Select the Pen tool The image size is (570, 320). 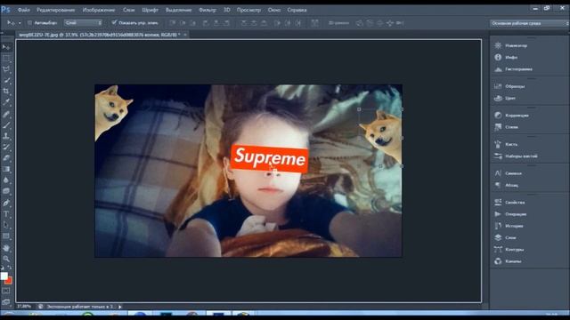6,204
